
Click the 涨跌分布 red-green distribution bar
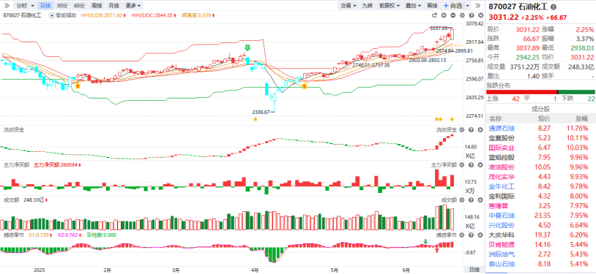(540, 92)
